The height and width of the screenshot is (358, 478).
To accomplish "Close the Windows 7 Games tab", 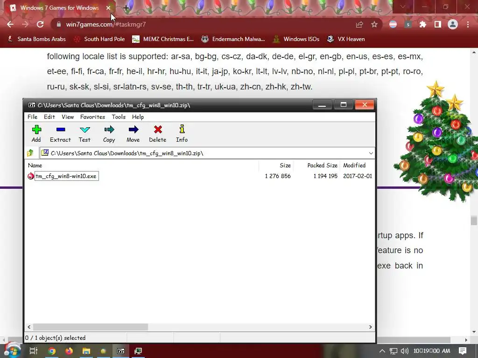I will (x=108, y=8).
